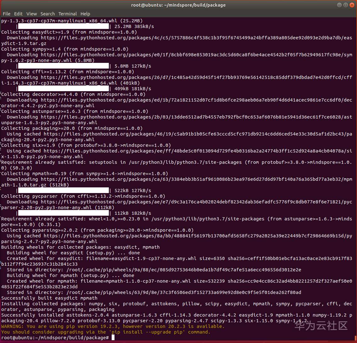Click 'Building wheels for collected packages' line

(81, 247)
